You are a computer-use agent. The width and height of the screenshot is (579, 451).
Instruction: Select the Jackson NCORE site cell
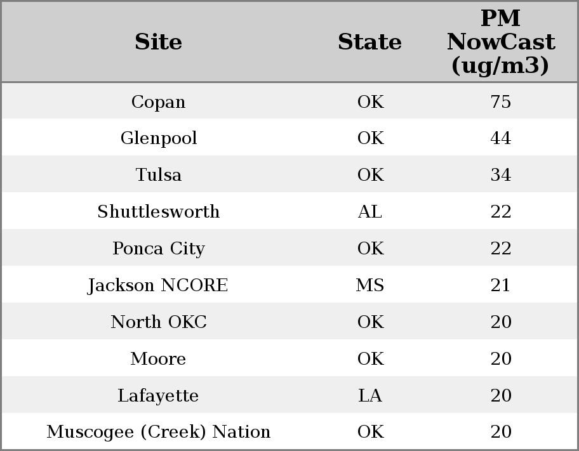[158, 285]
